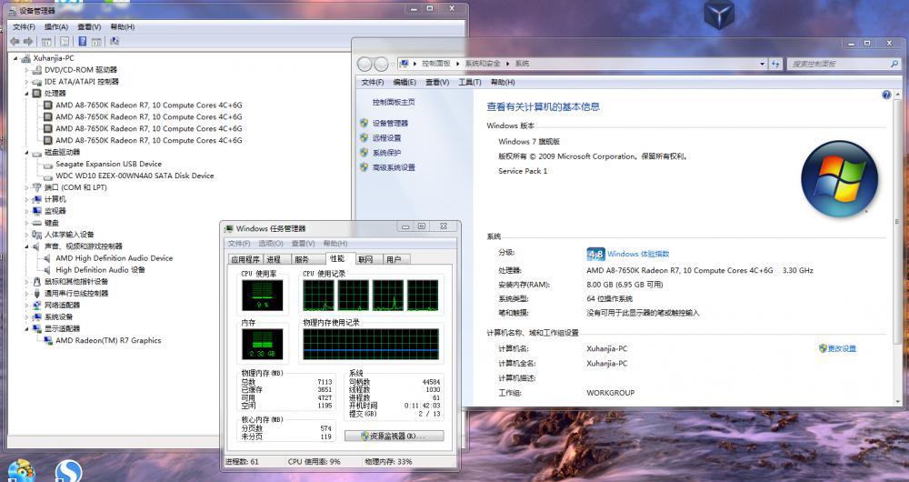Click the round help icon in System window

885,95
